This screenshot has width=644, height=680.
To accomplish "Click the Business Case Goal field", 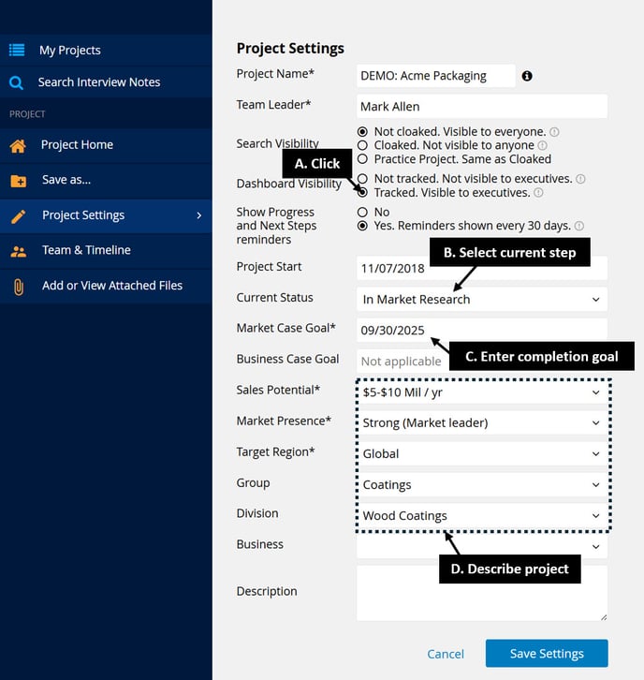I will tap(482, 362).
